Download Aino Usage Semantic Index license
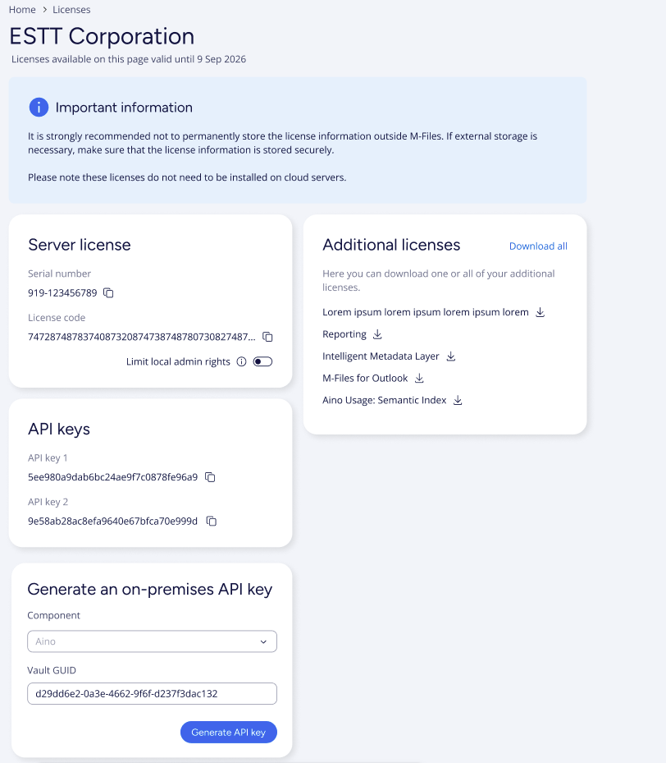666x763 pixels. coord(458,401)
